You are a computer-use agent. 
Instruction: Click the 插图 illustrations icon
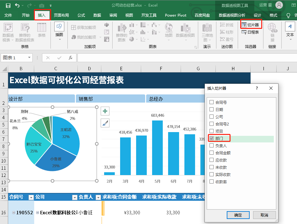pos(59,30)
